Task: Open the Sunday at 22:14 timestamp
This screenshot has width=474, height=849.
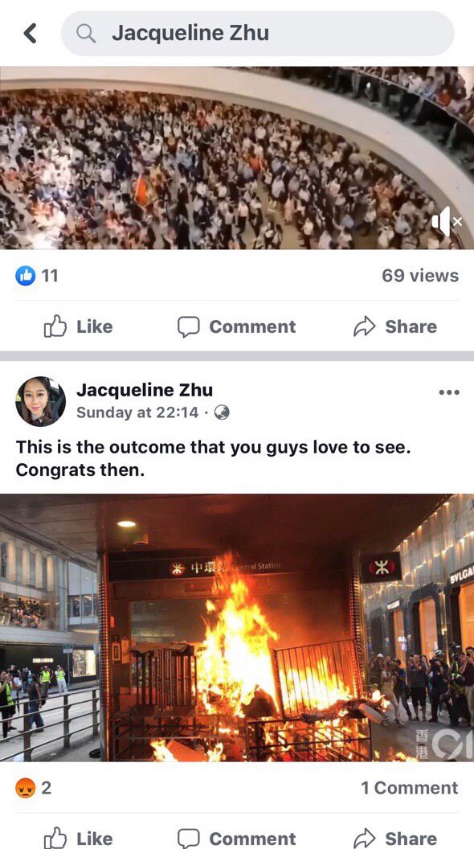Action: coord(137,412)
